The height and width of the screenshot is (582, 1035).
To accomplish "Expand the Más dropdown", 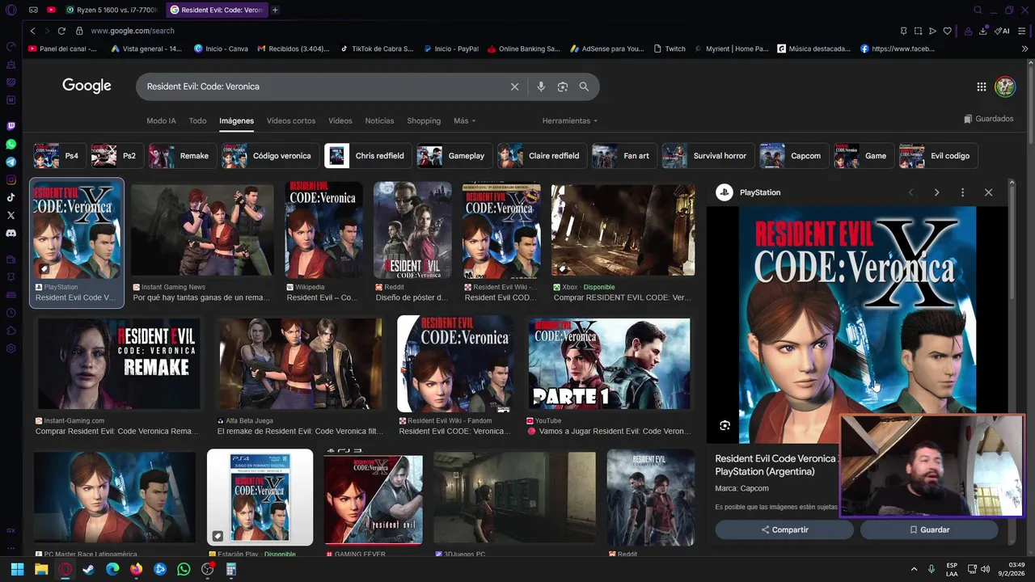I will pos(464,120).
